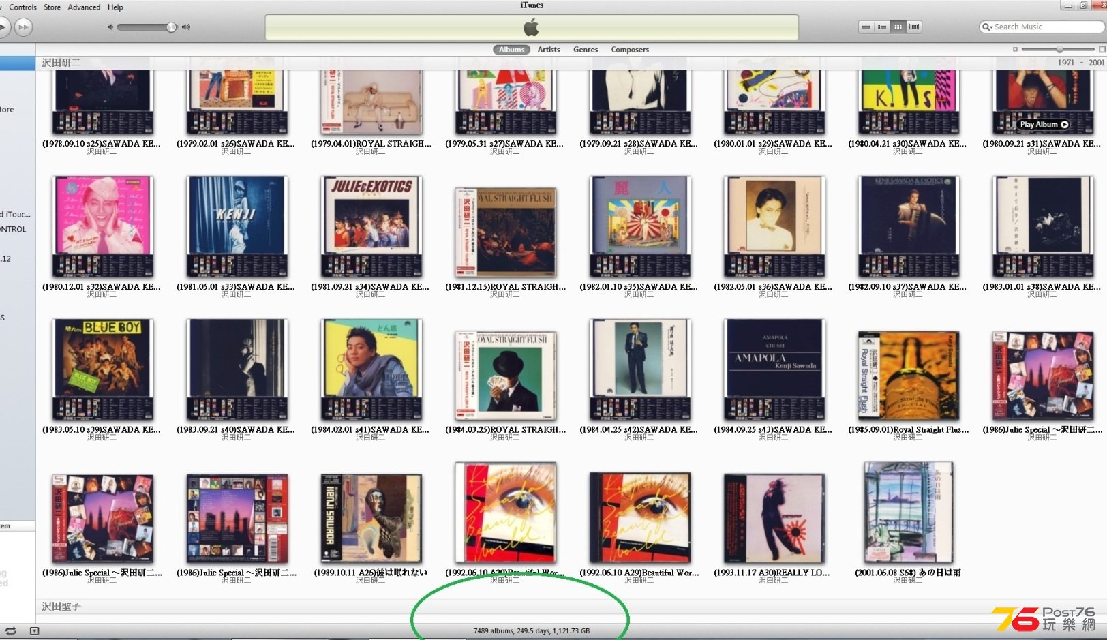Screen dimensions: 1107x640
Task: Click album title (1979.09.21 s28)SAWADA KE...
Action: [639, 144]
